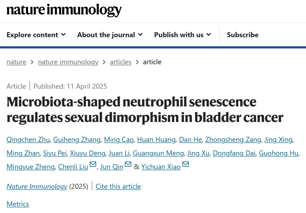The width and height of the screenshot is (306, 213).
Task: Navigate to the articles breadcrumb
Action: [x=120, y=62]
